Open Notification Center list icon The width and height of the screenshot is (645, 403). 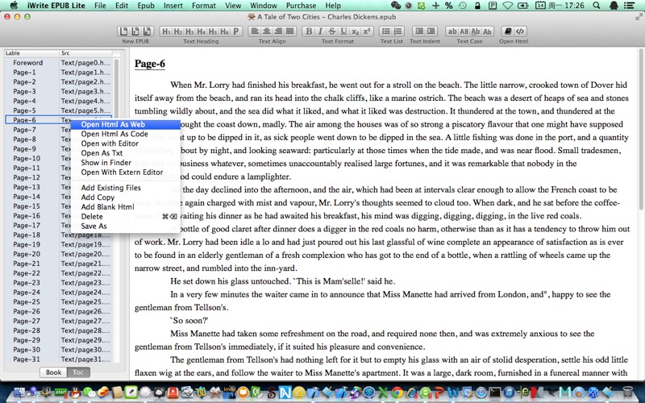coord(629,6)
